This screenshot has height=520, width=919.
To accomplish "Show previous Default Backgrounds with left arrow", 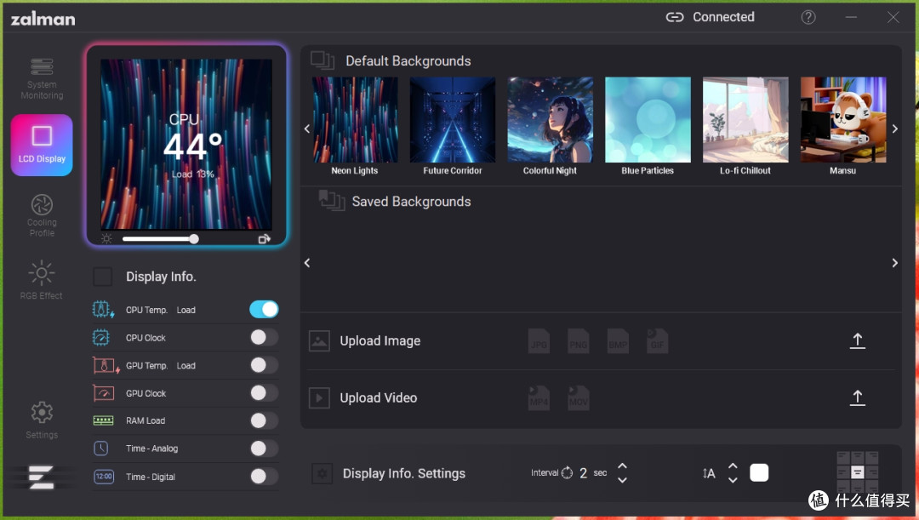I will (307, 129).
